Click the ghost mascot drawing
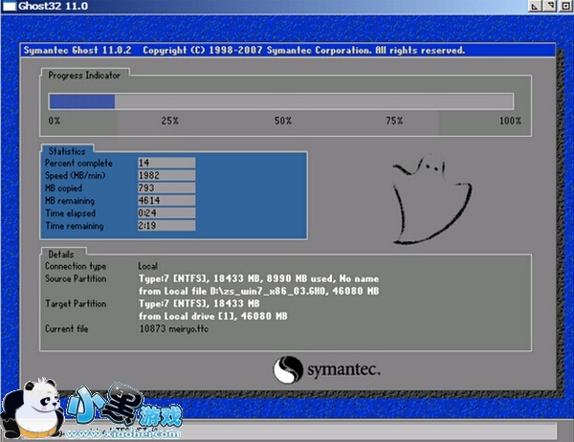 tap(430, 198)
